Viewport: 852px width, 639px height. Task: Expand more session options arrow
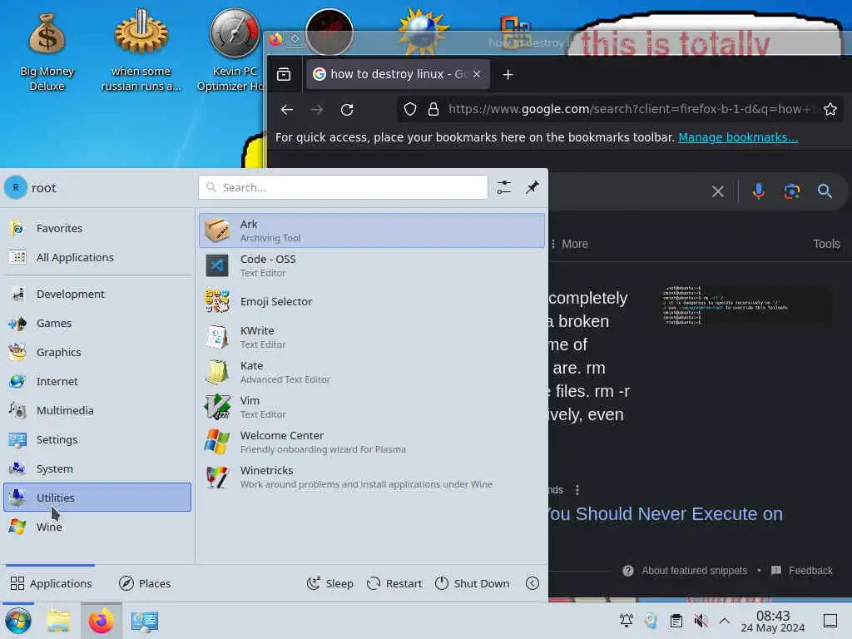pos(532,583)
